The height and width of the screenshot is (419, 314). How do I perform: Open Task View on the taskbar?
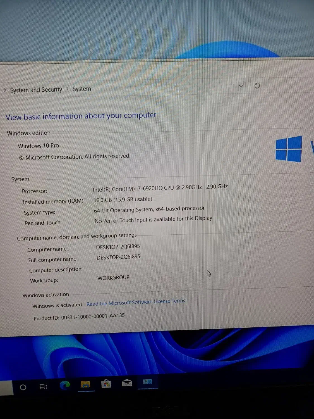coord(43,386)
